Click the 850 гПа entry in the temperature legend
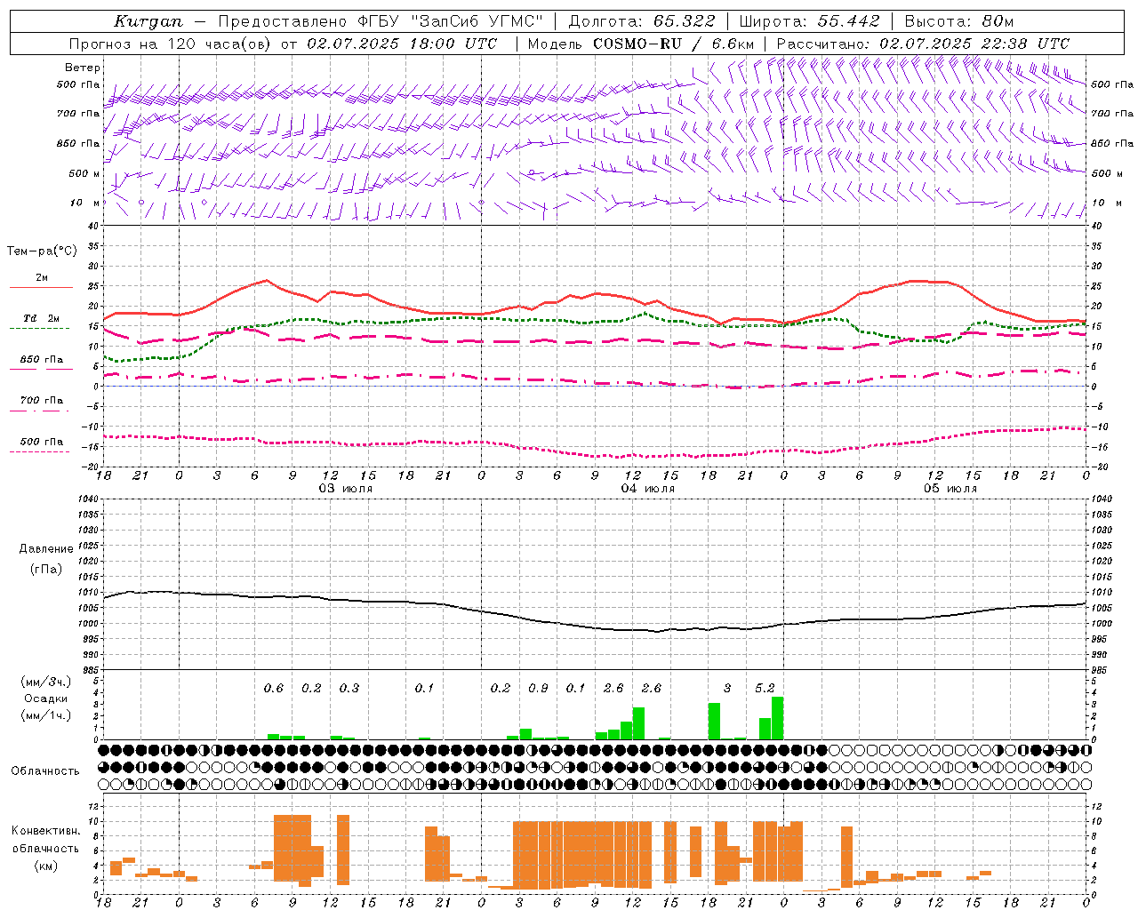This screenshot has height=910, width=1138. point(41,359)
